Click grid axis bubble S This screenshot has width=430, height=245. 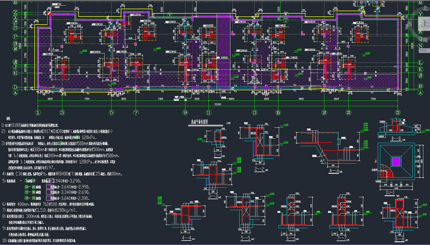pos(15,28)
